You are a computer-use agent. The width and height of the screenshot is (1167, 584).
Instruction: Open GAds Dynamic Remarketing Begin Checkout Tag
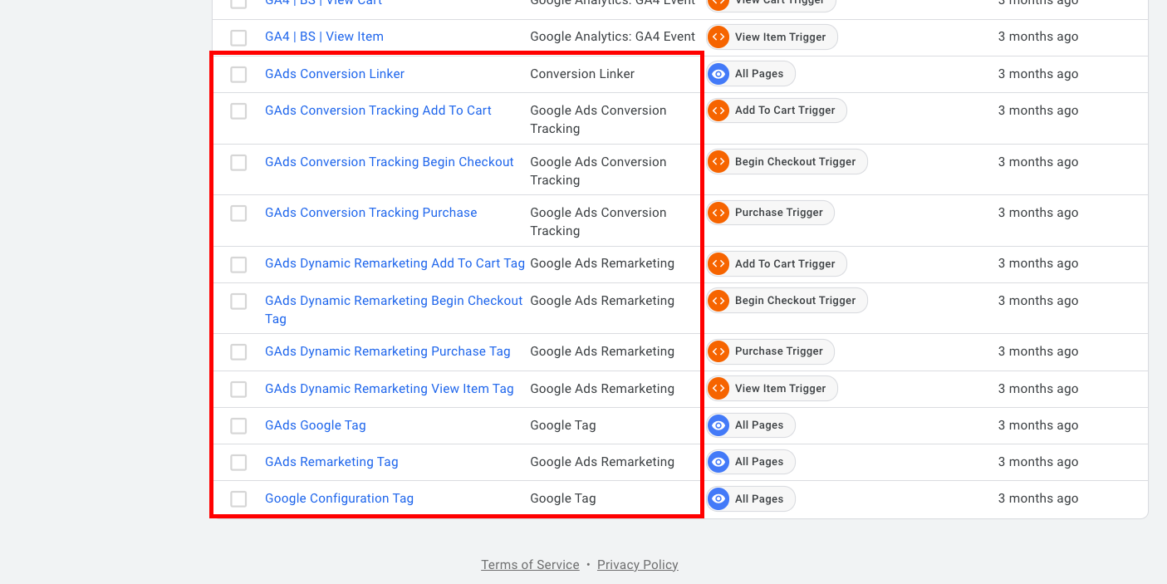pyautogui.click(x=394, y=310)
